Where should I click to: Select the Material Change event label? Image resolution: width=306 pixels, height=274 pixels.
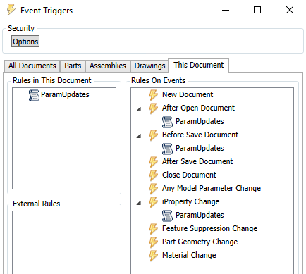tap(189, 255)
